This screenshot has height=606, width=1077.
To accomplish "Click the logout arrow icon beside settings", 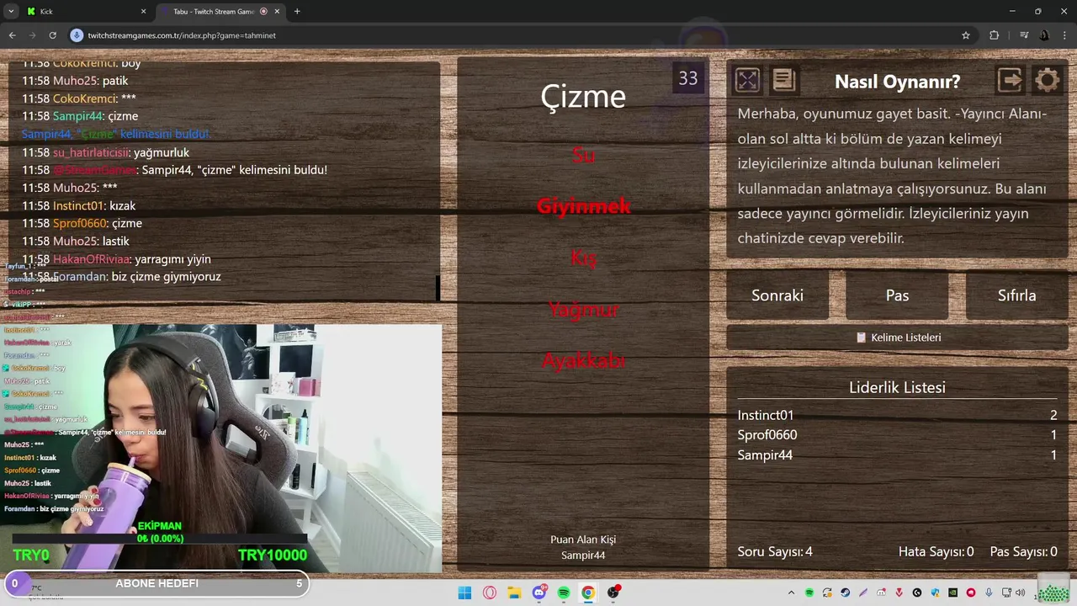I will pos(1010,80).
